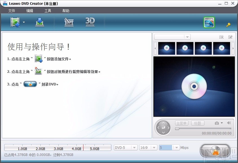
Task: Click the burn button icon in guide
Action: coord(30,84)
